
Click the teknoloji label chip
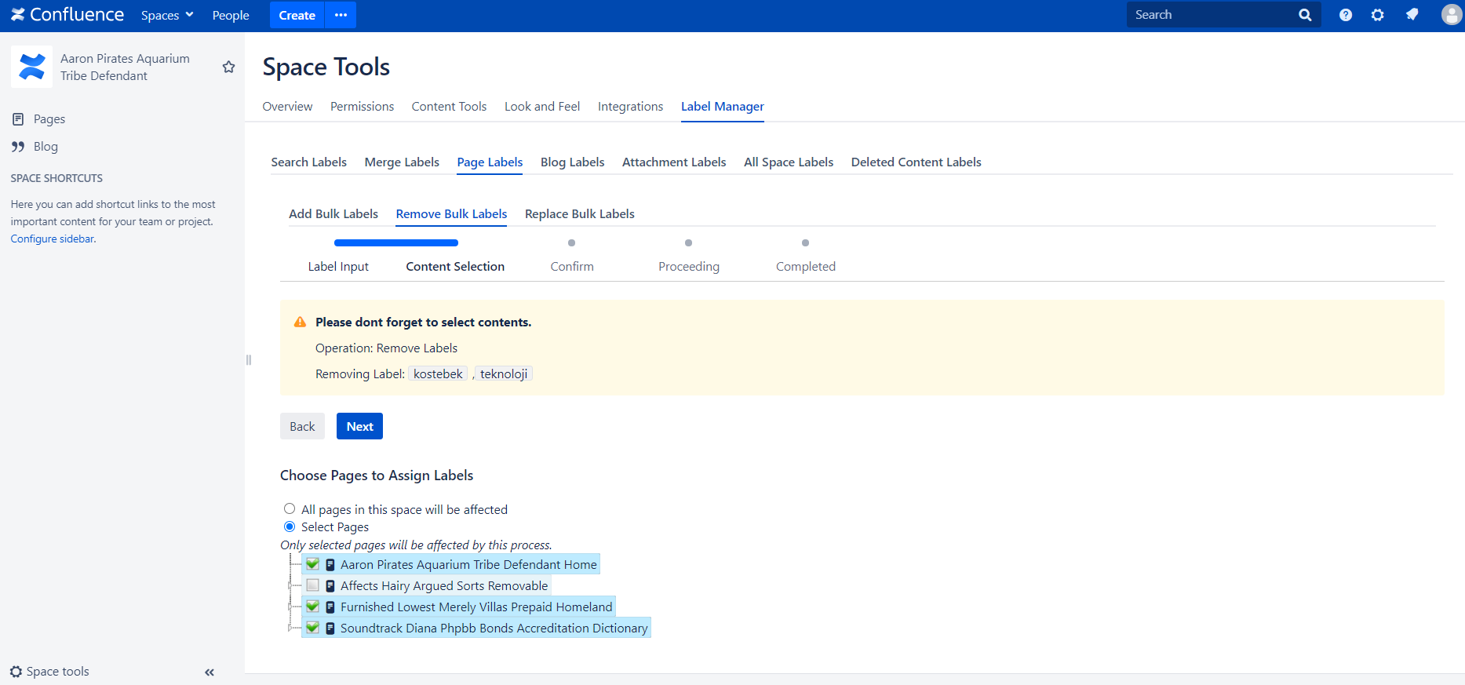504,374
